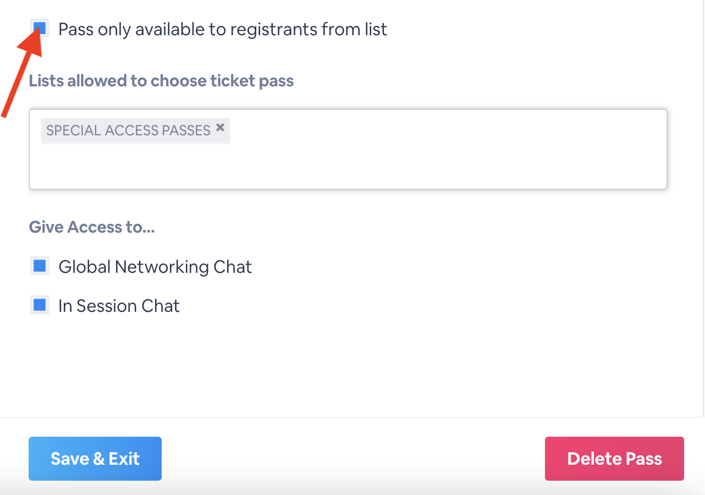Remove the SPECIAL ACCESS PASSES list tag
Viewport: 705px width, 495px height.
tap(220, 128)
